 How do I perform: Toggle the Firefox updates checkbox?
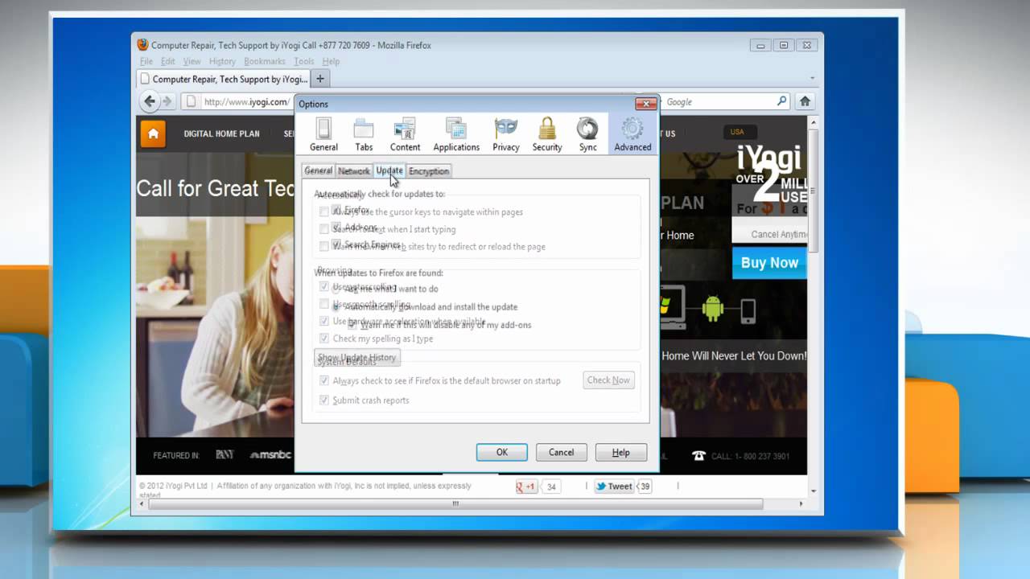click(x=336, y=210)
